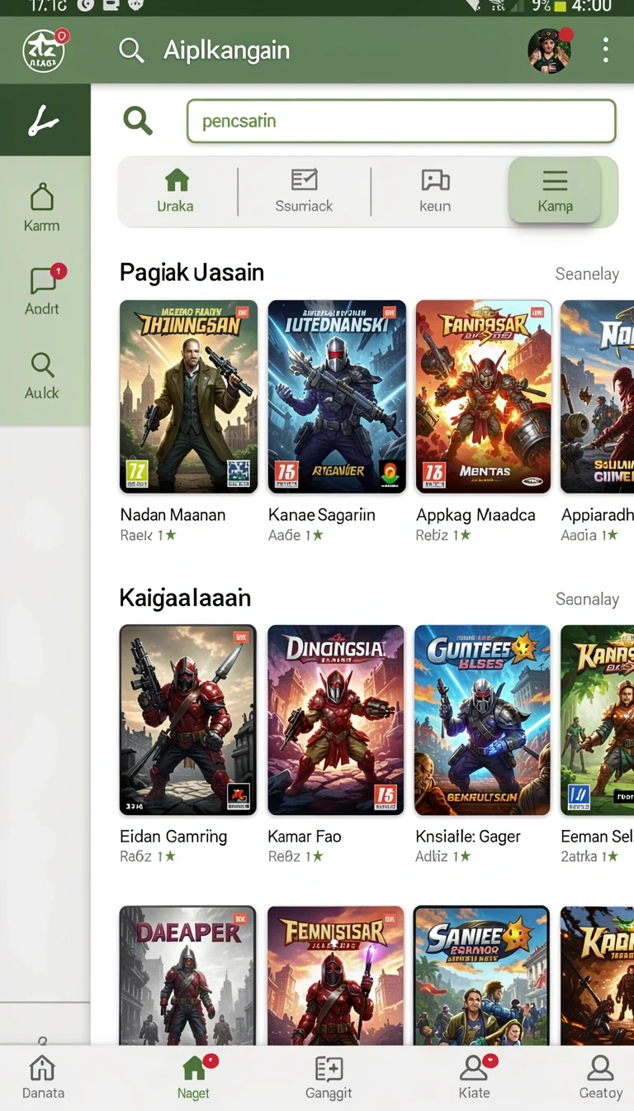Tap the app logo in the header
The height and width of the screenshot is (1111, 634).
(44, 50)
